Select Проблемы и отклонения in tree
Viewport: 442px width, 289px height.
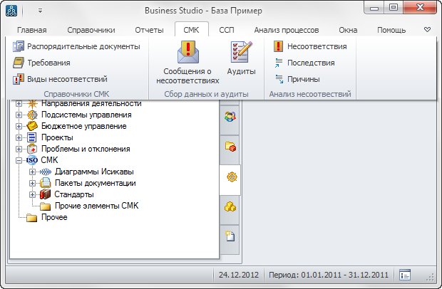click(86, 149)
